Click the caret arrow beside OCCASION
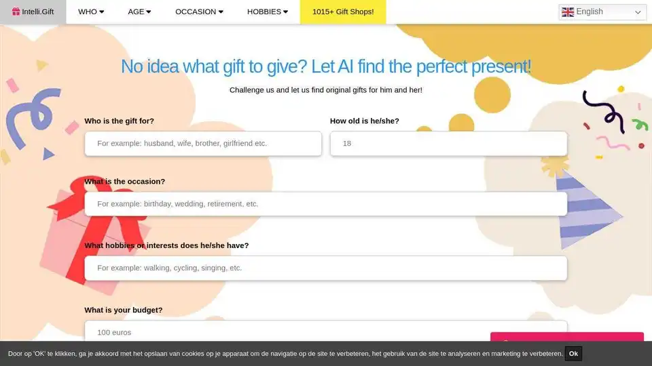The height and width of the screenshot is (366, 652). pyautogui.click(x=221, y=12)
